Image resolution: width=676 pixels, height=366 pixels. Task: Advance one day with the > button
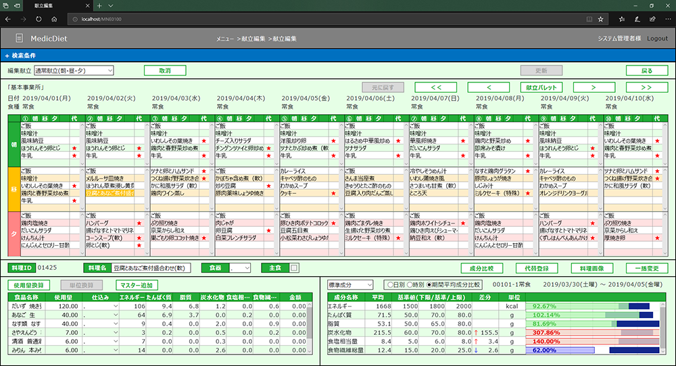[x=594, y=87]
